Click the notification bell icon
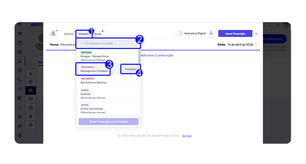 pyautogui.click(x=211, y=34)
